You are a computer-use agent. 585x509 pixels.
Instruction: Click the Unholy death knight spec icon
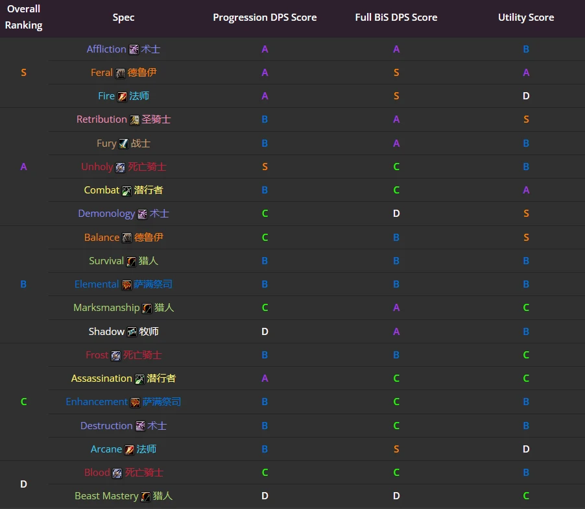coord(120,168)
